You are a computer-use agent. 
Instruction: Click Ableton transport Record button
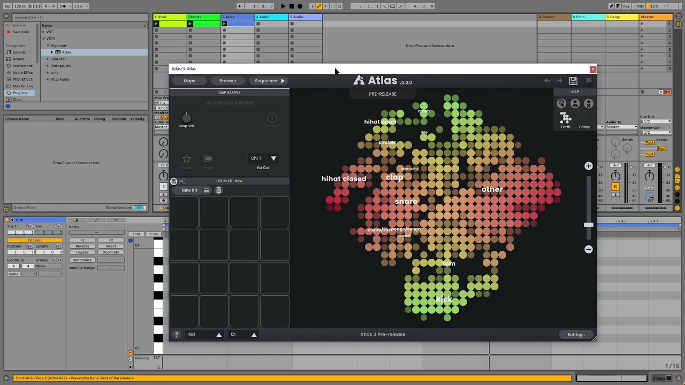point(299,6)
